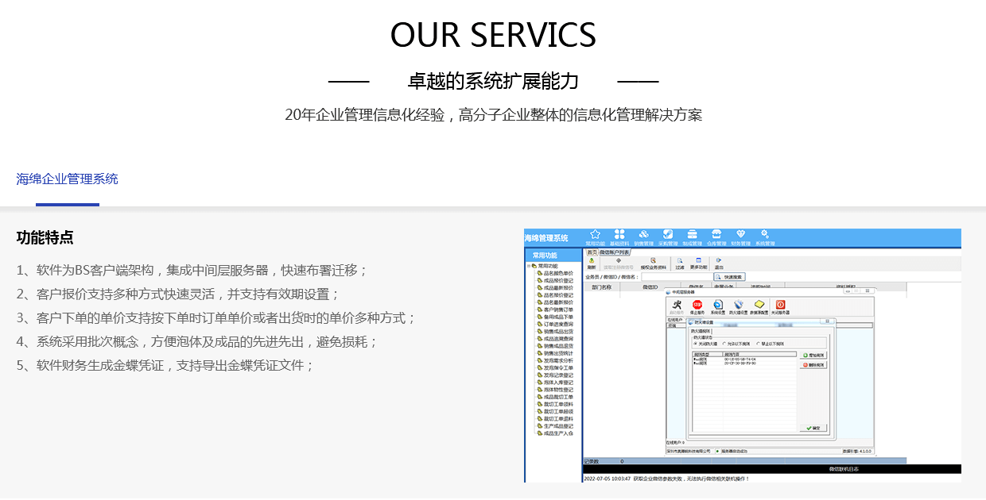This screenshot has height=500, width=986.
Task: Select the 关闭防火墙 radio button
Action: [x=705, y=344]
